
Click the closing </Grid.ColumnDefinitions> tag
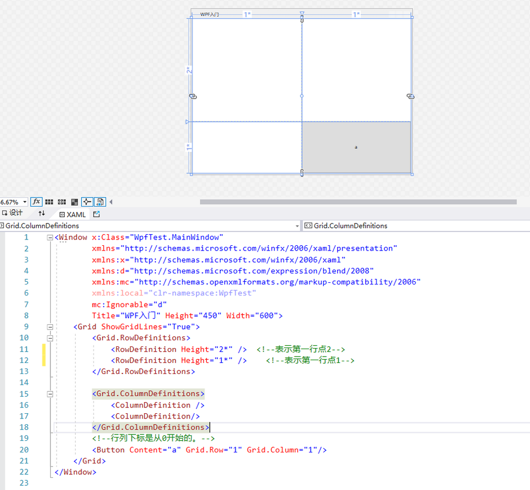pos(151,427)
